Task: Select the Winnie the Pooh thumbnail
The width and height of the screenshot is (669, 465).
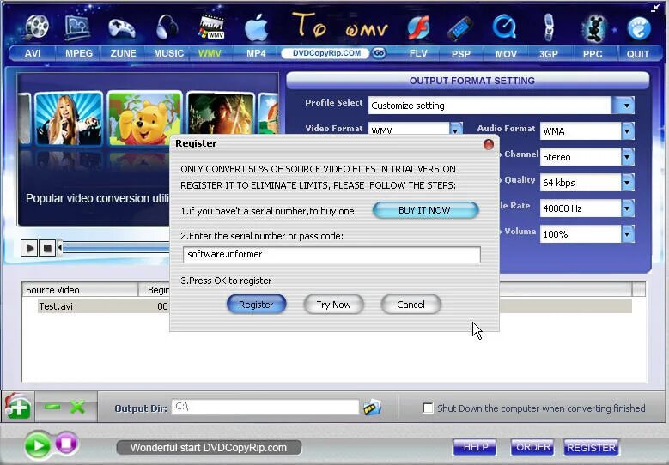Action: point(144,118)
